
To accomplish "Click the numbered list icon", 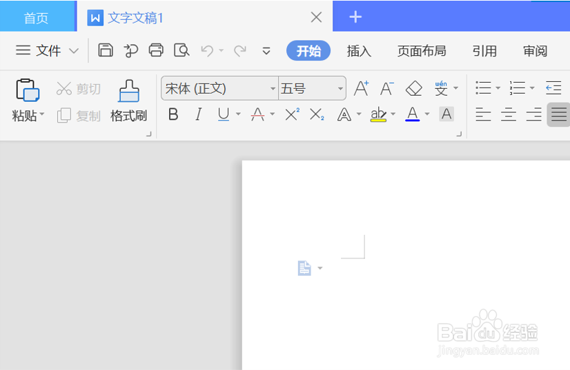I will pyautogui.click(x=518, y=88).
